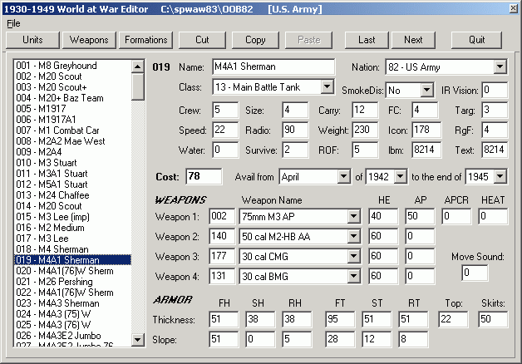Select 023 - M4A3 Sherman
Viewport: 522px width, 364px height.
point(72,303)
